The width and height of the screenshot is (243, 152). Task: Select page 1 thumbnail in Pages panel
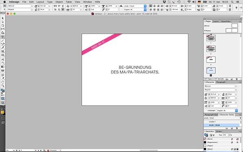pos(211,38)
